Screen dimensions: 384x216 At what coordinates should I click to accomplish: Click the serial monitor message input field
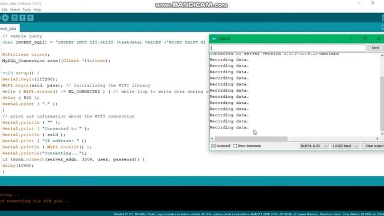tap(288, 48)
